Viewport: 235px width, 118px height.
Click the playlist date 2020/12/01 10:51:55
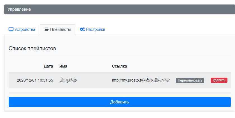35,80
